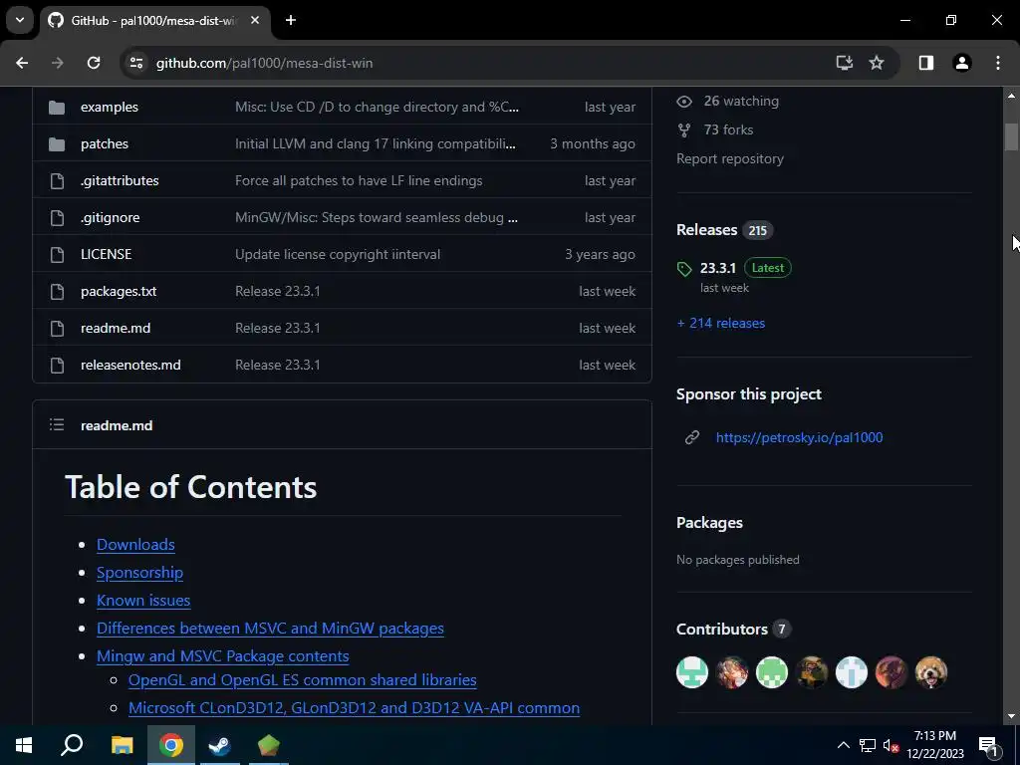Viewport: 1020px width, 765px height.
Task: Open readme.md in file list
Action: 116,328
